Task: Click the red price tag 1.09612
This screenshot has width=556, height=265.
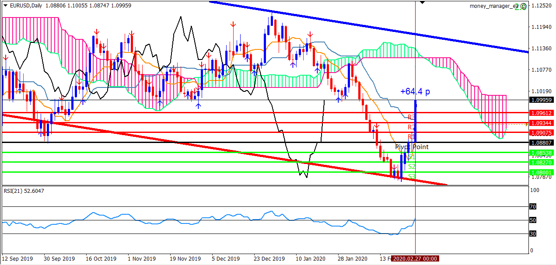Action: pos(541,112)
